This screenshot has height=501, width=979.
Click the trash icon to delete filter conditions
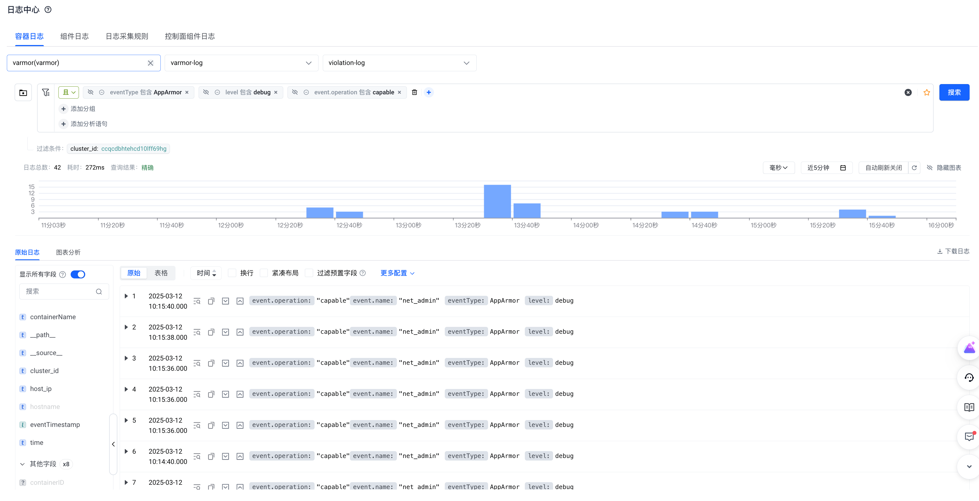point(414,92)
